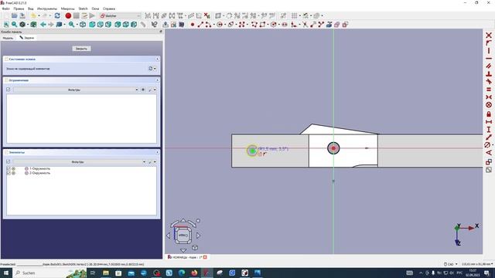The height and width of the screenshot is (278, 495).
Task: Open the Sketcher workbench dropdown
Action: click(x=121, y=15)
